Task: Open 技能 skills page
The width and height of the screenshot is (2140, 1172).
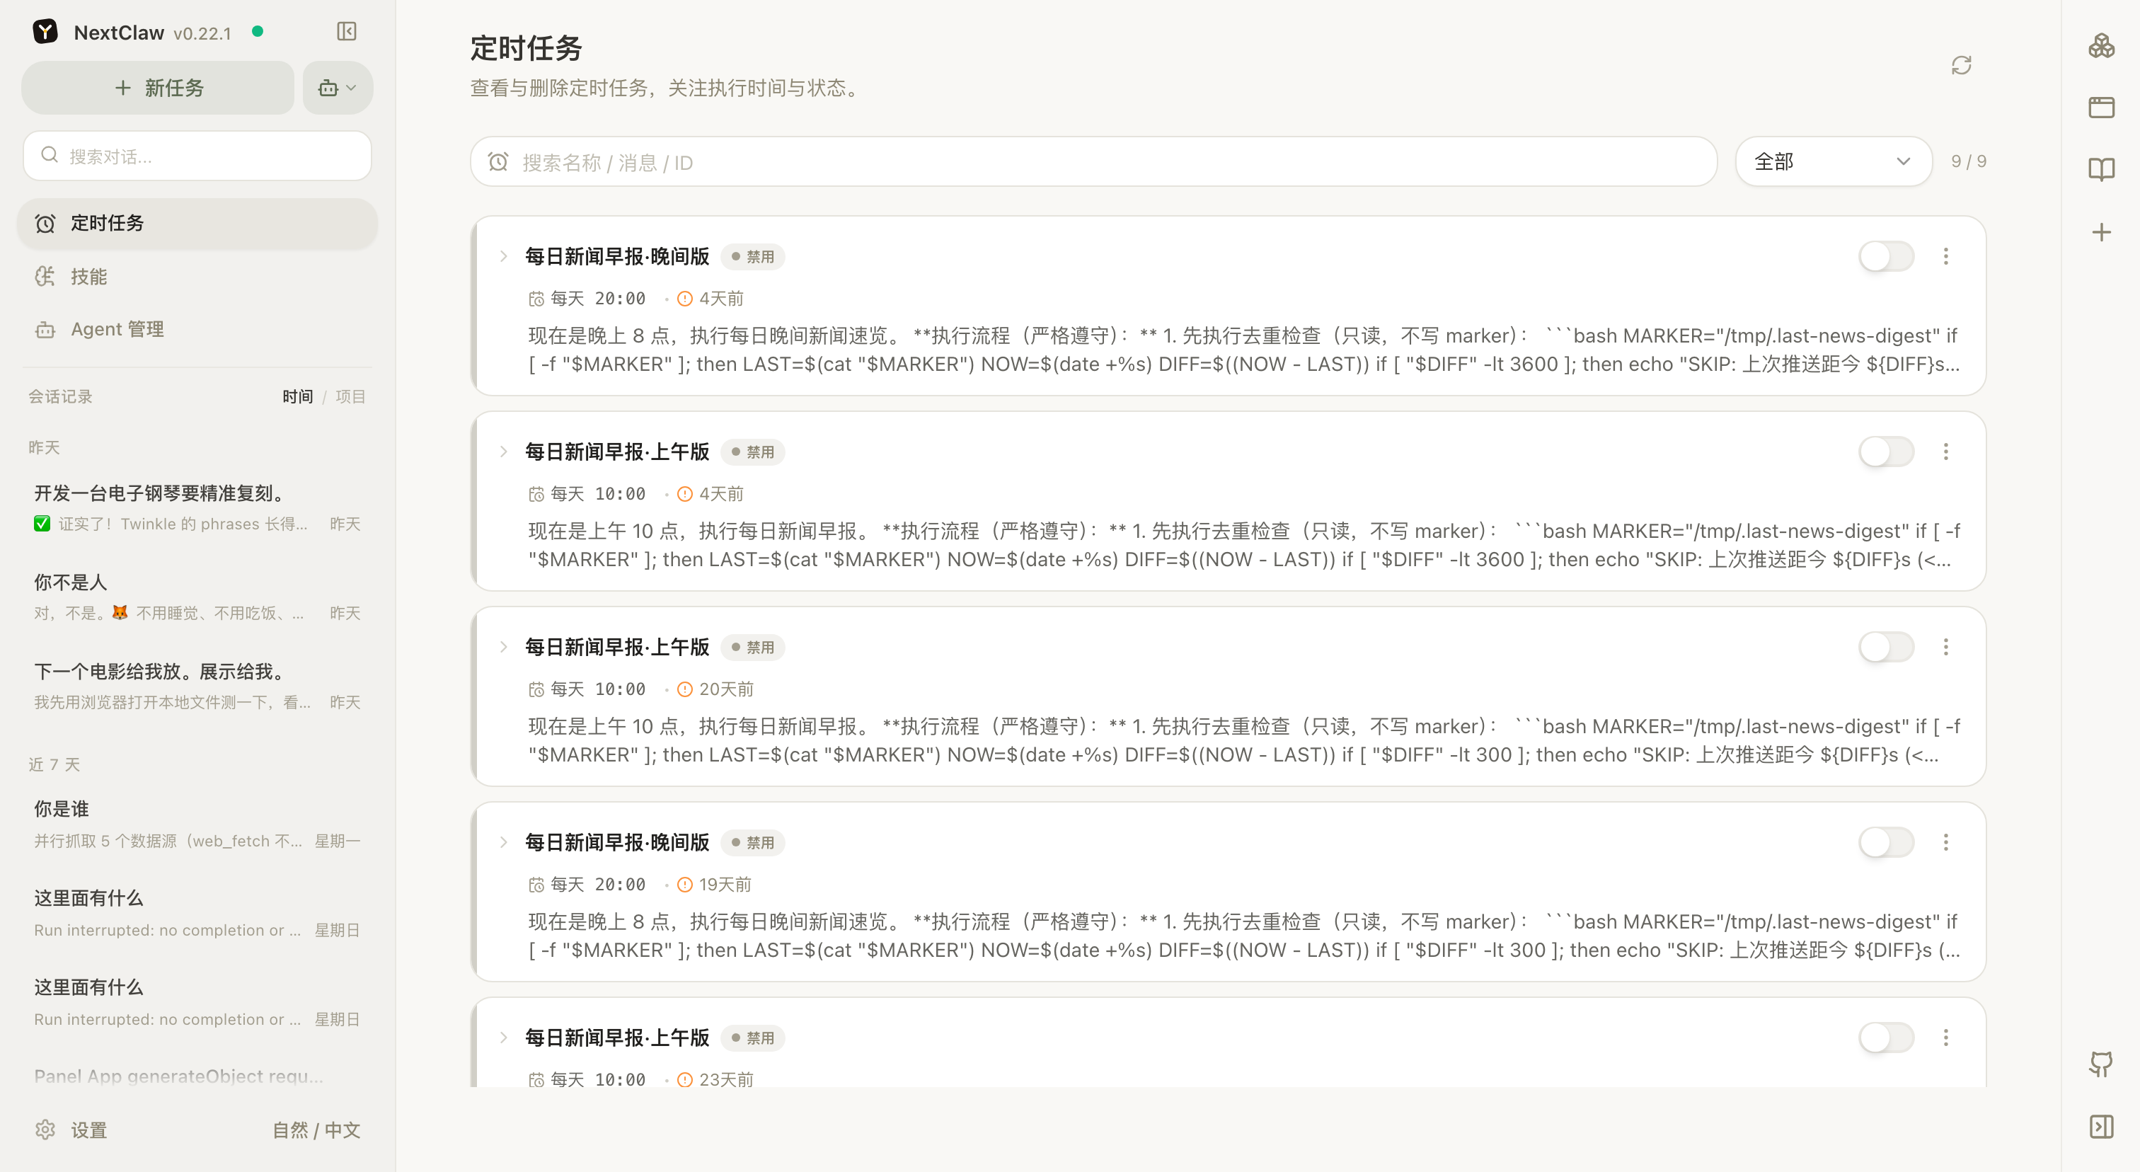Action: pyautogui.click(x=197, y=276)
